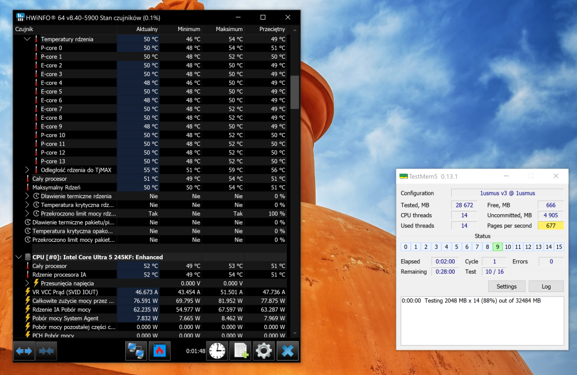577x375 pixels.
Task: Click the log file with plus icon
Action: (240, 351)
